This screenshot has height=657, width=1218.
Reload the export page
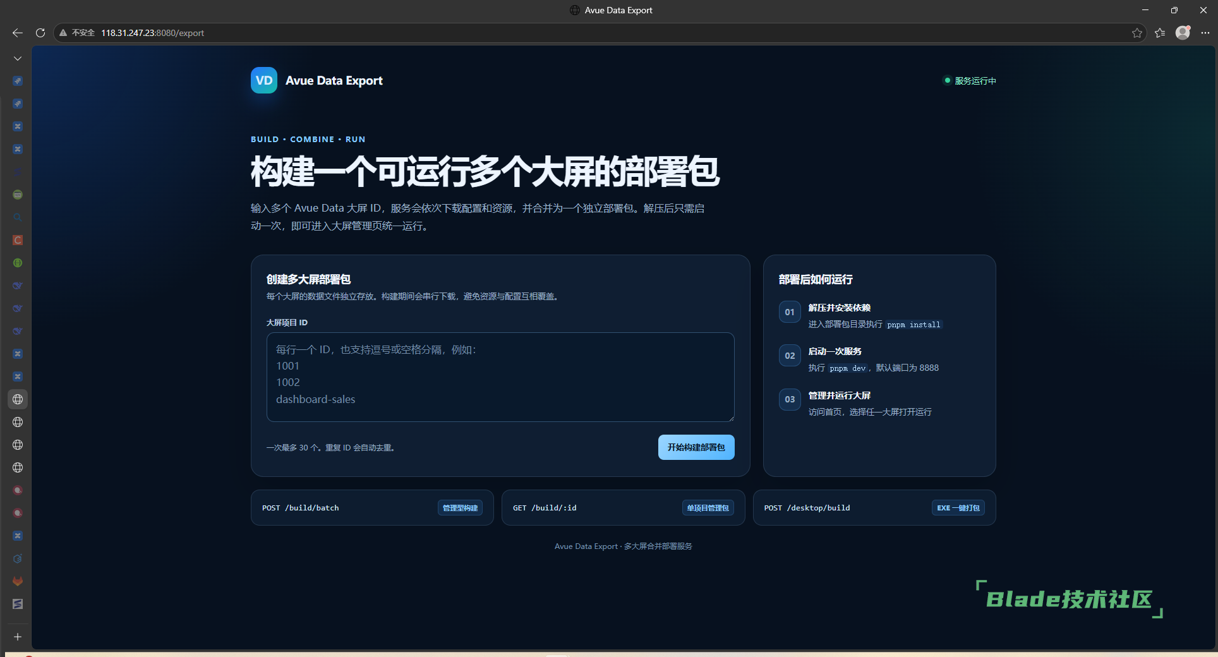point(40,33)
